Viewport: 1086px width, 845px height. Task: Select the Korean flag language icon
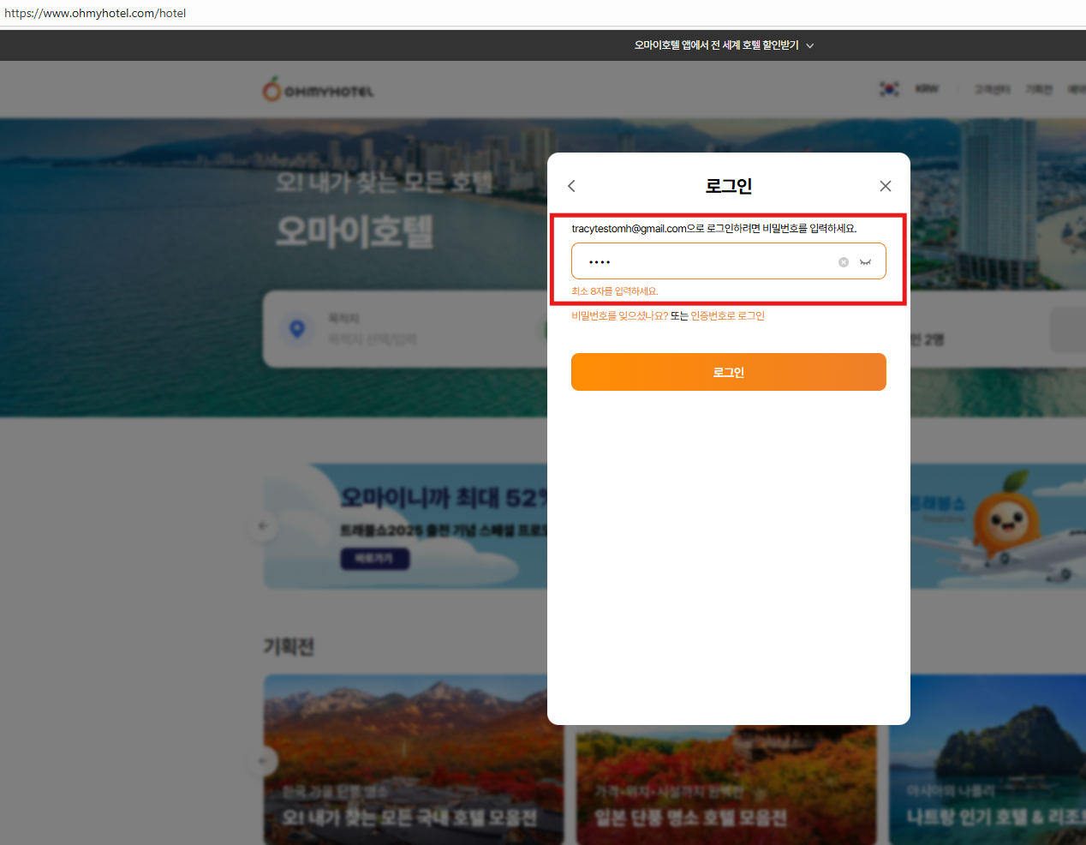click(x=890, y=88)
